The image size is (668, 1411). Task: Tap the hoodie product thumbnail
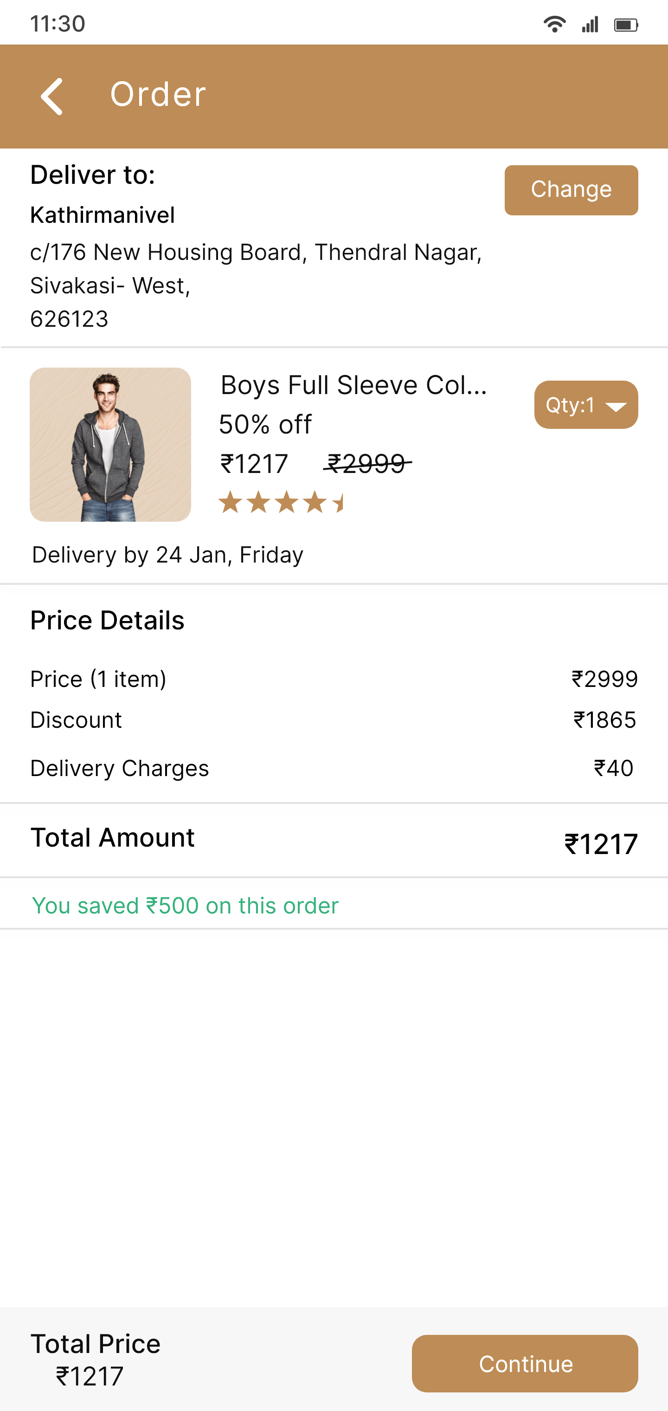pos(110,444)
